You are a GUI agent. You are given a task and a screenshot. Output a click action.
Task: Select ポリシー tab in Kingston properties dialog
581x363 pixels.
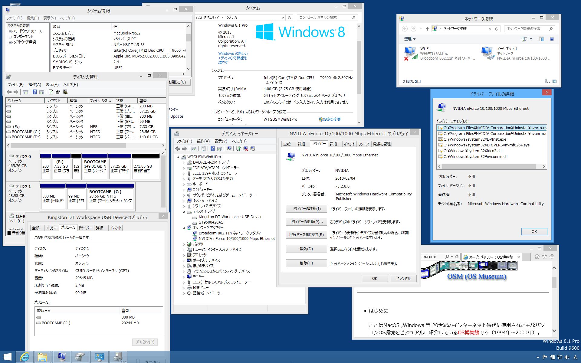coord(52,228)
